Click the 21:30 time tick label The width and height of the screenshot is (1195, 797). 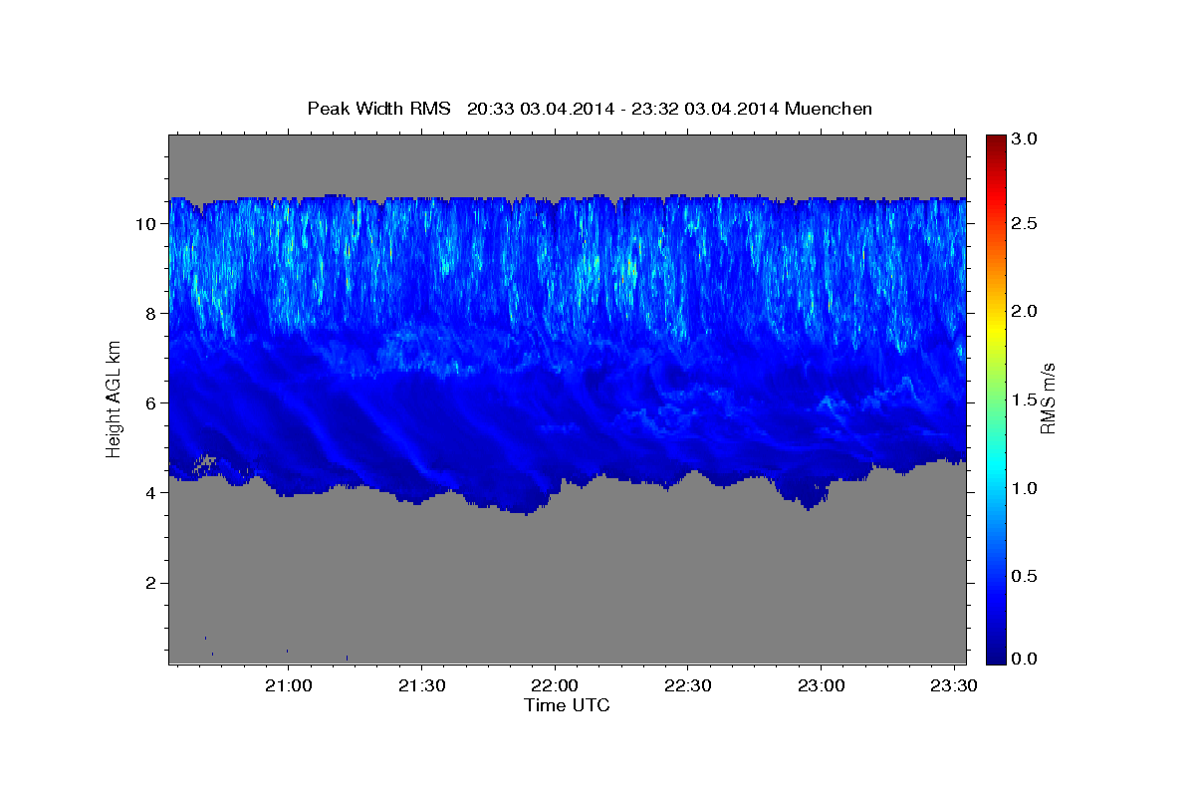(421, 686)
